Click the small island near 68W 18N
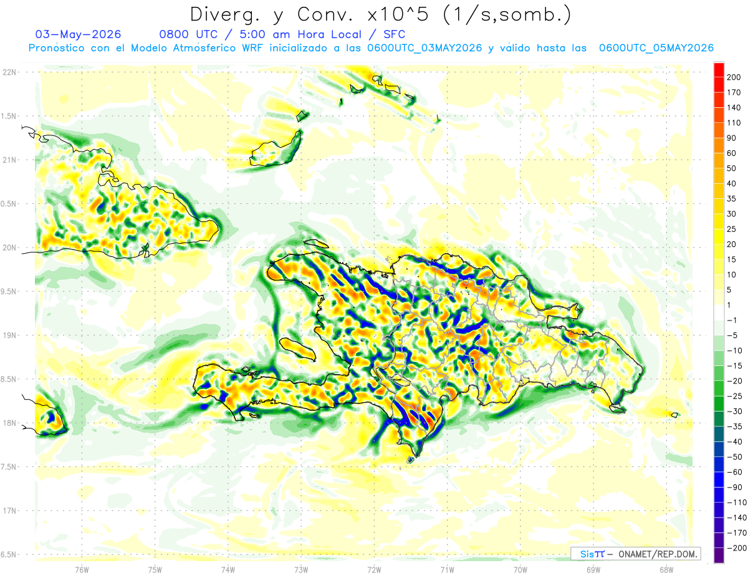 coord(674,415)
